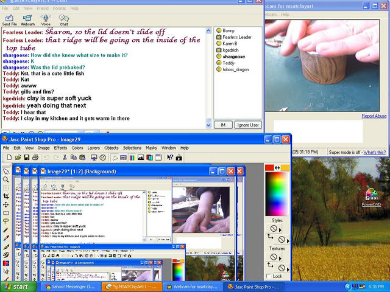Click the context help arrow-question icon
The height and width of the screenshot is (292, 390).
(170, 158)
